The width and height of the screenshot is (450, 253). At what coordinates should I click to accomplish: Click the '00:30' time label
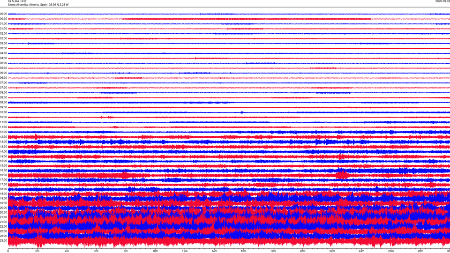(x=3, y=19)
